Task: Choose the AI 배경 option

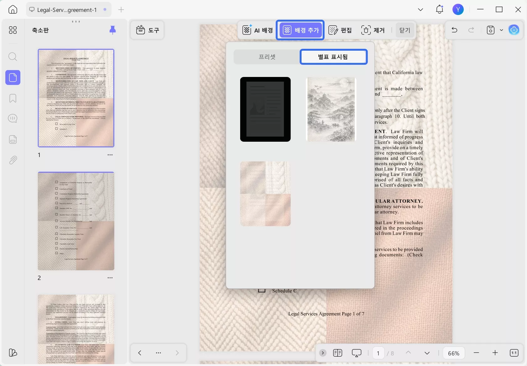Action: (257, 30)
